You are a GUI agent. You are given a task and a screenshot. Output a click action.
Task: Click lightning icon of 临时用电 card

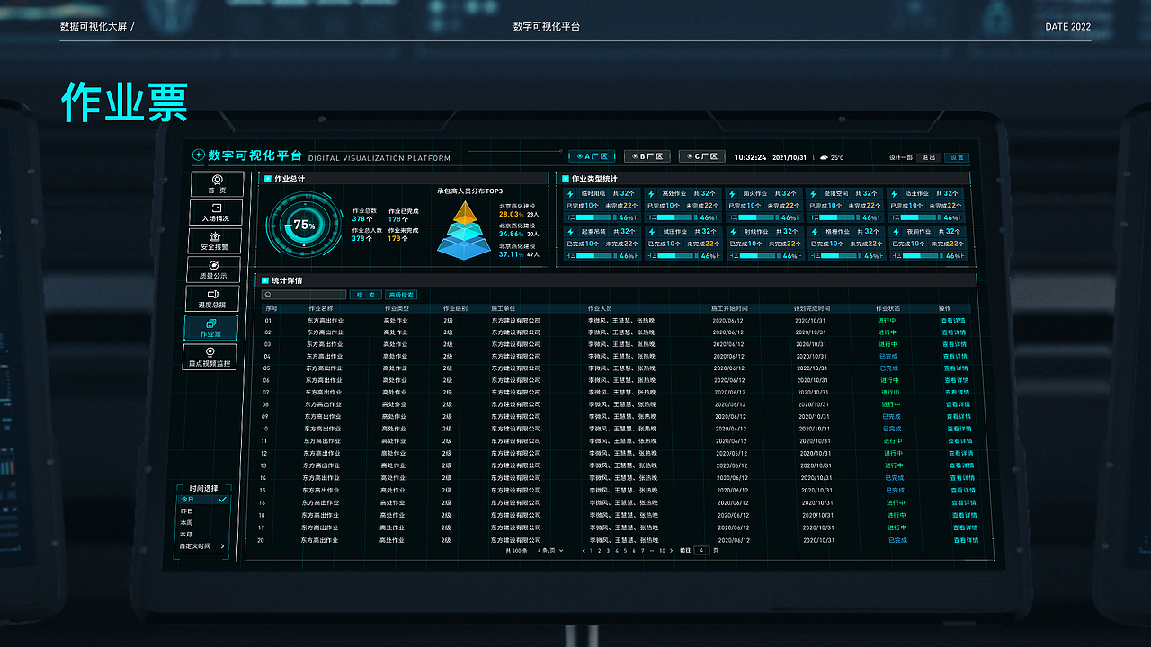[571, 193]
